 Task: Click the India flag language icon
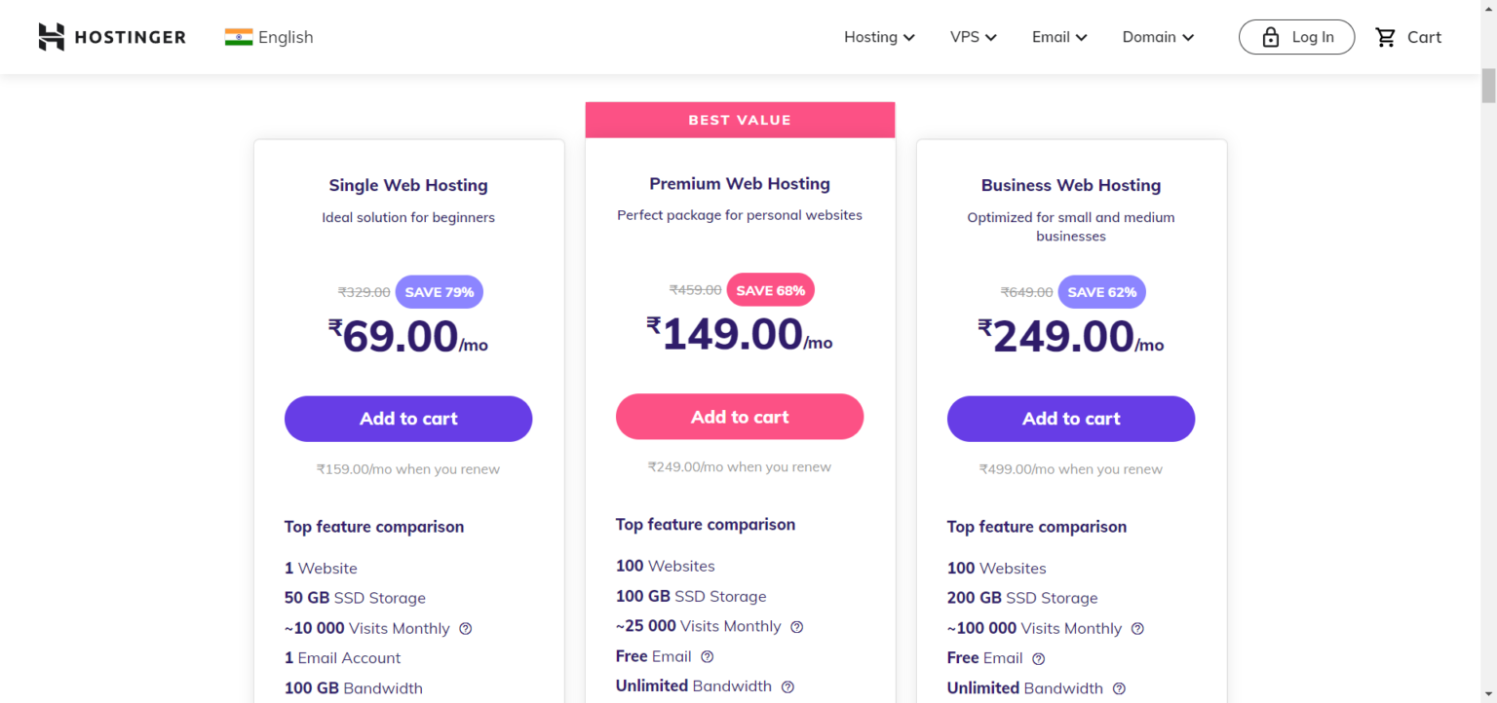[x=239, y=37]
